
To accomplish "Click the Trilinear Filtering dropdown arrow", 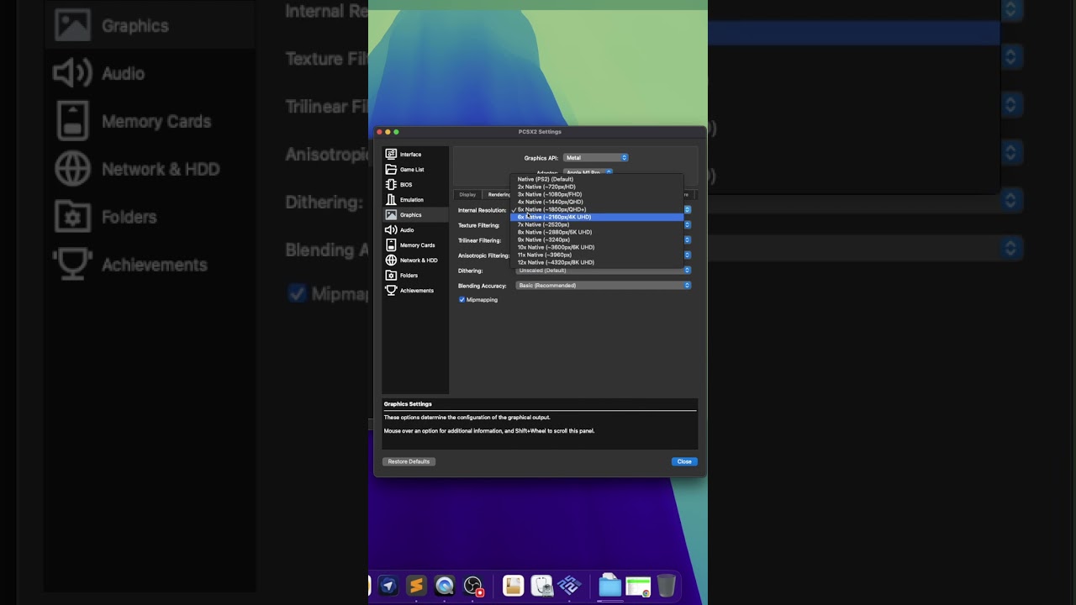I will (688, 240).
